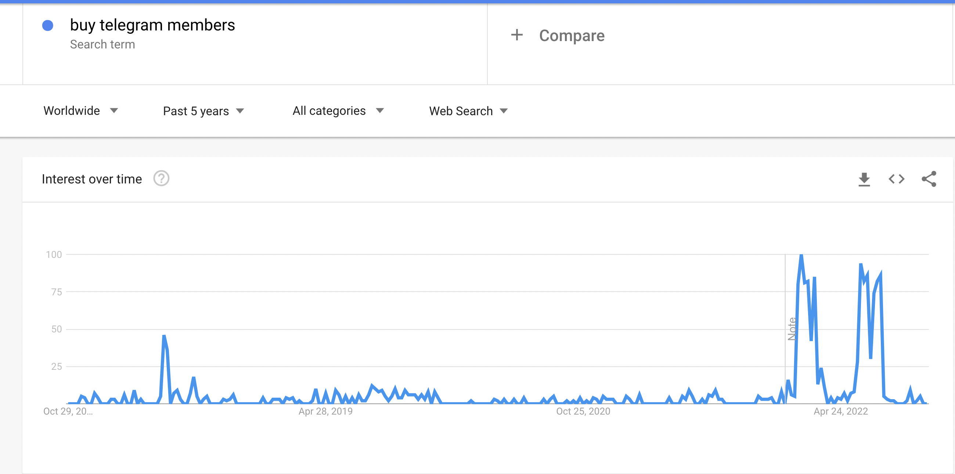Share the Interest over time chart
Image resolution: width=955 pixels, height=474 pixels.
(x=929, y=179)
